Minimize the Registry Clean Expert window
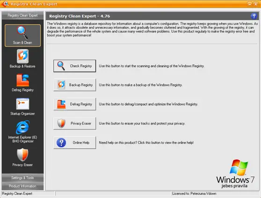Screen dimensions: 261x198 pyautogui.click(x=250, y=4)
